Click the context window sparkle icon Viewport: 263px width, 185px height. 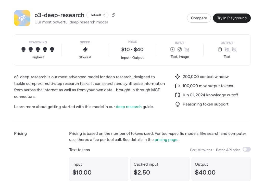pos(178,77)
